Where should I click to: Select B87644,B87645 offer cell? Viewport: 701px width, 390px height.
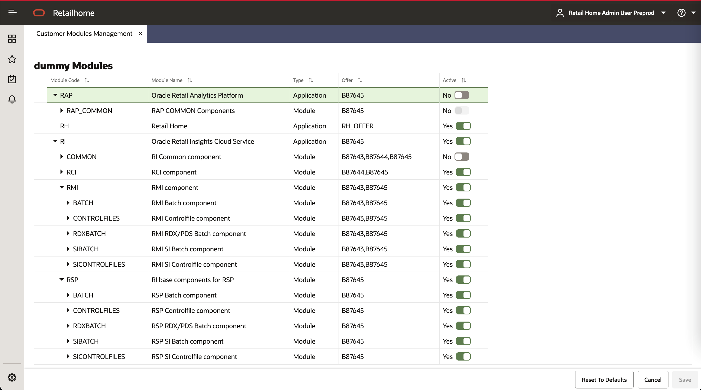pos(389,172)
